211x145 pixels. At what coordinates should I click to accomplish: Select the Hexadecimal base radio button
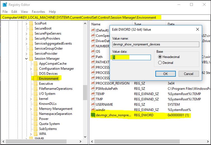click(160, 57)
